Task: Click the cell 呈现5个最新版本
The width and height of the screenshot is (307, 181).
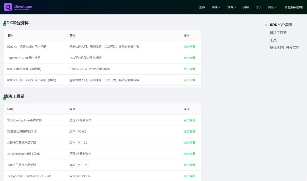Action: [x=80, y=120]
